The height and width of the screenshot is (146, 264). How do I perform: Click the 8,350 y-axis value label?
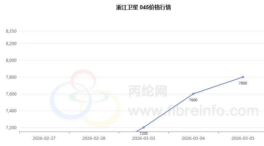(x=11, y=31)
